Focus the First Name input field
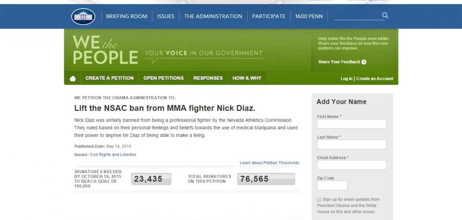 (352, 124)
